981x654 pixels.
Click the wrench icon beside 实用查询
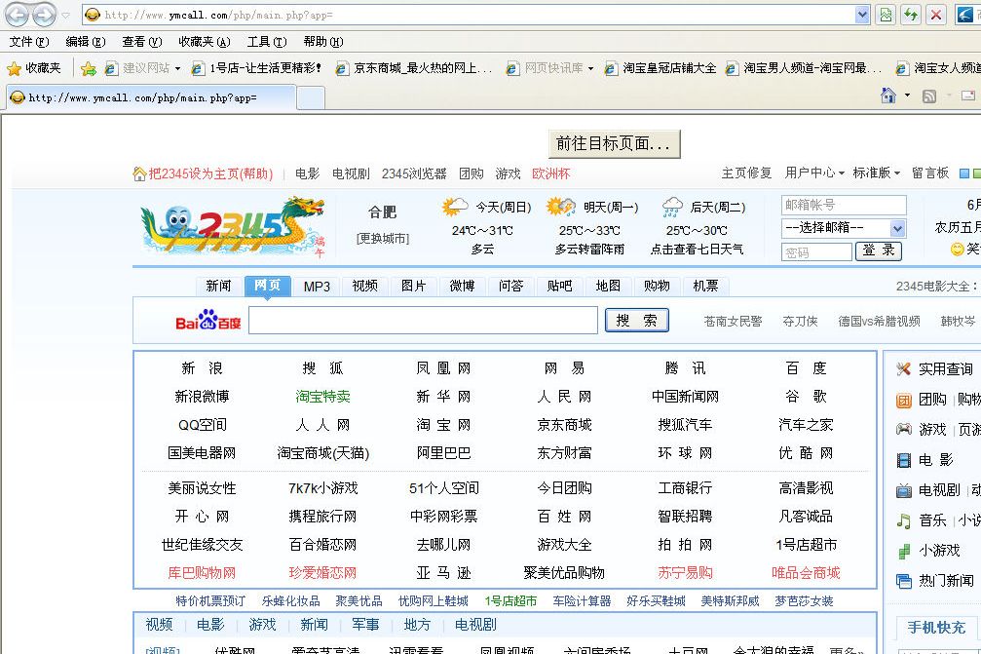(x=904, y=368)
